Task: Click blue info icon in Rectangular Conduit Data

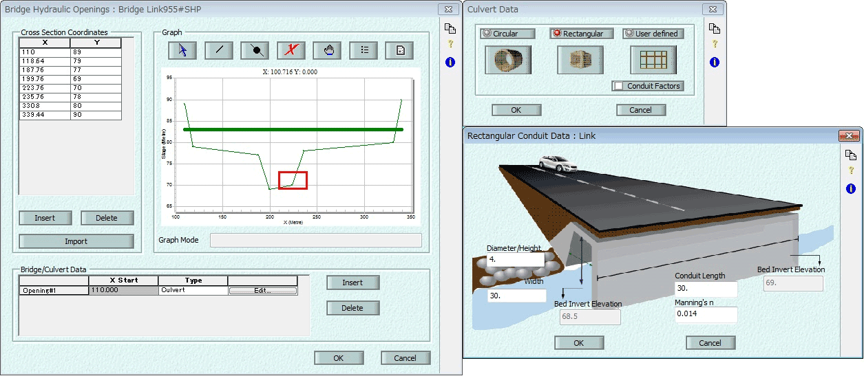Action: (851, 188)
